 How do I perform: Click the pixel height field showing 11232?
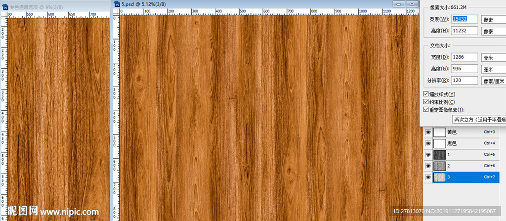point(464,31)
